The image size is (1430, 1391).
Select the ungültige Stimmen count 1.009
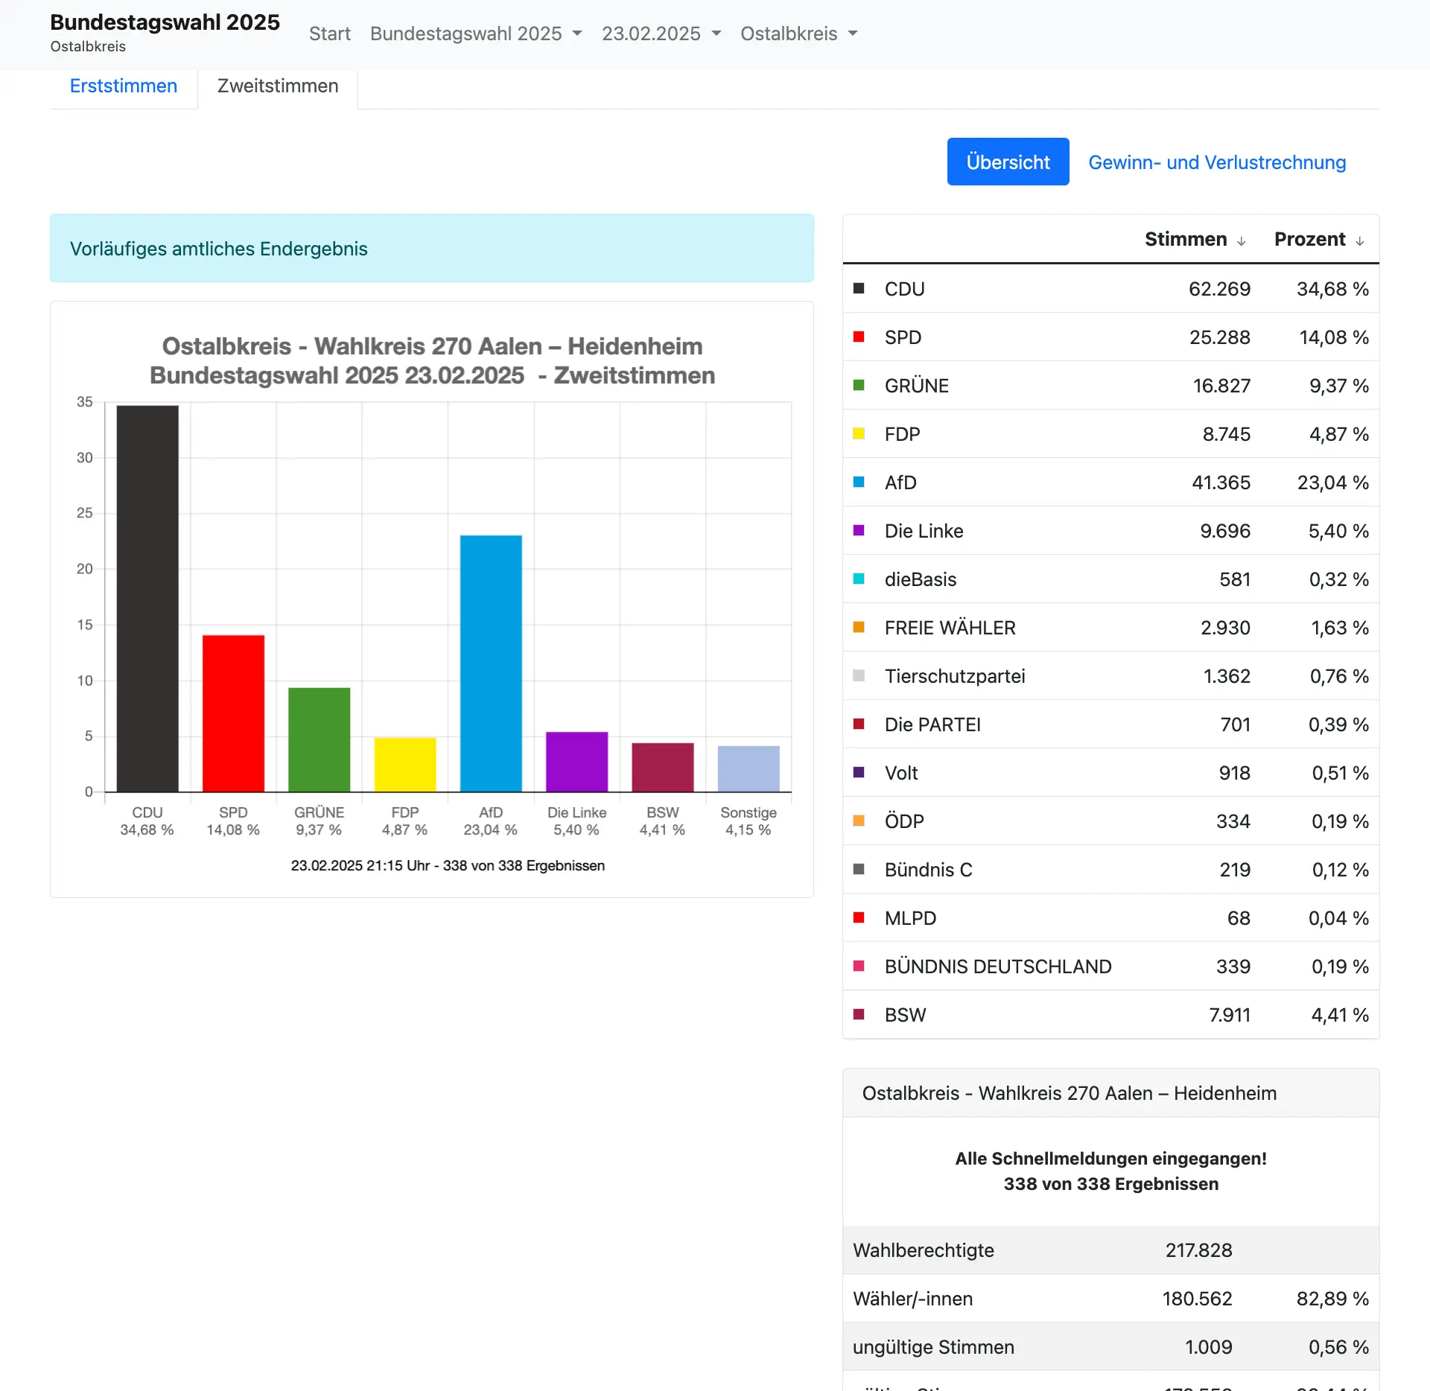point(1208,1347)
